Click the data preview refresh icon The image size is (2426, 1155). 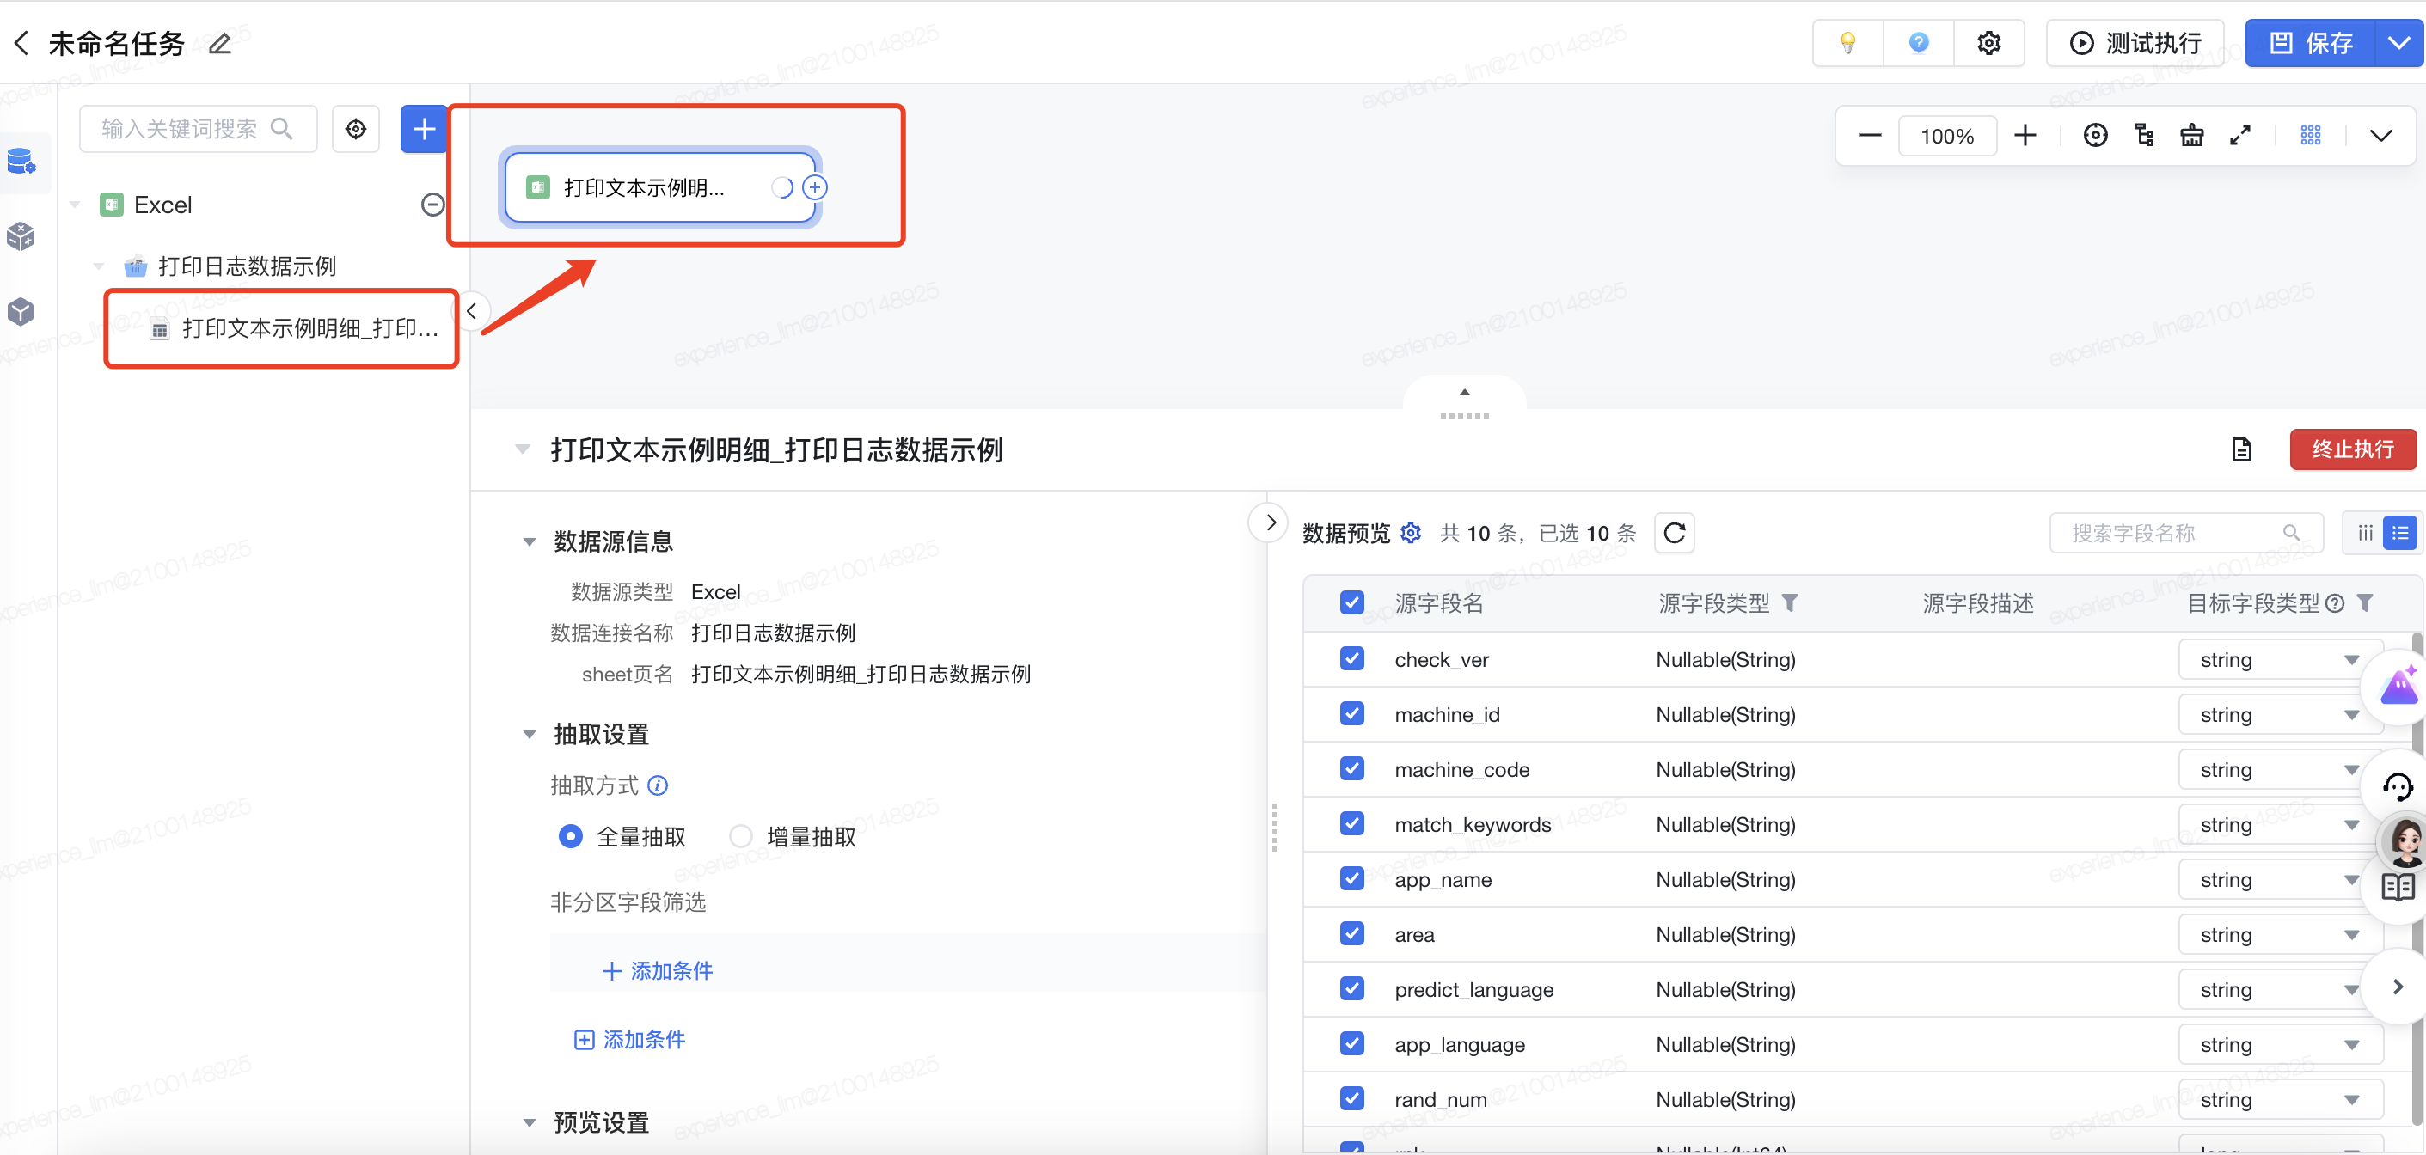[x=1674, y=533]
